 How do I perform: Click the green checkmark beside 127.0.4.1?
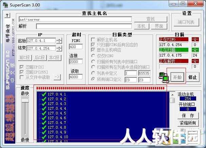coord(44,94)
